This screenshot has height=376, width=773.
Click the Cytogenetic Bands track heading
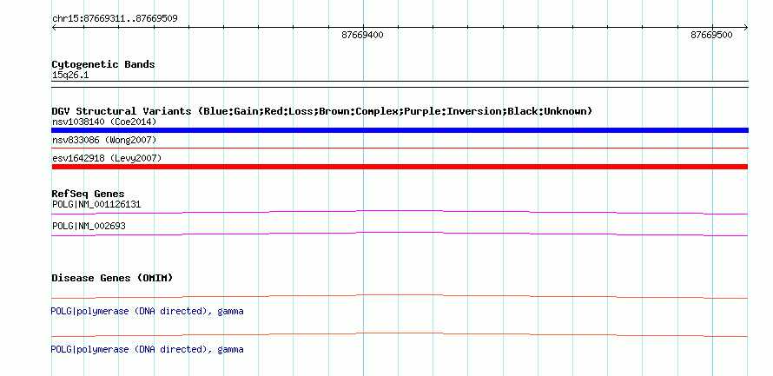click(x=103, y=64)
